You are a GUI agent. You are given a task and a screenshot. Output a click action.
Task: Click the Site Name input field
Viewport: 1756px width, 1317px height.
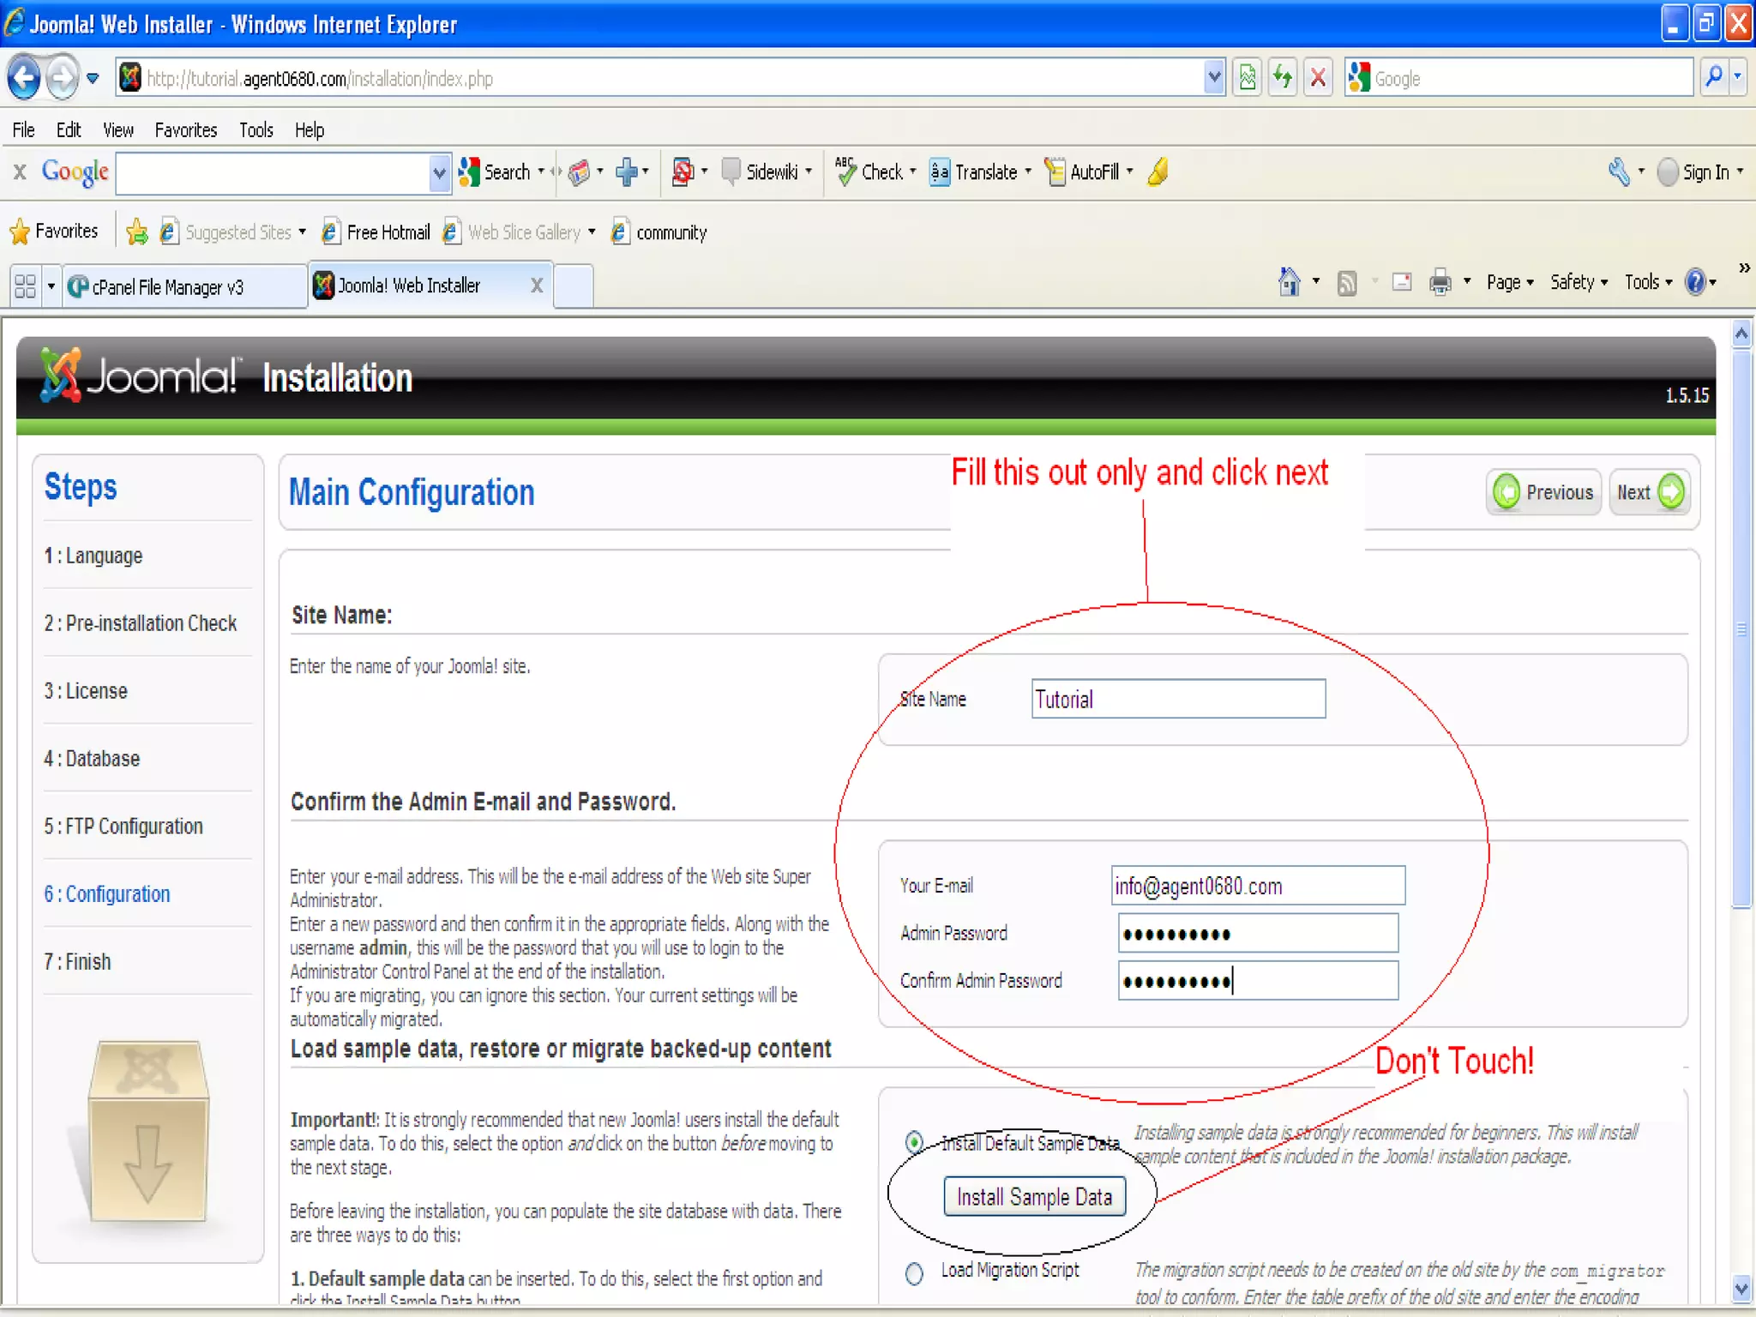click(1177, 699)
